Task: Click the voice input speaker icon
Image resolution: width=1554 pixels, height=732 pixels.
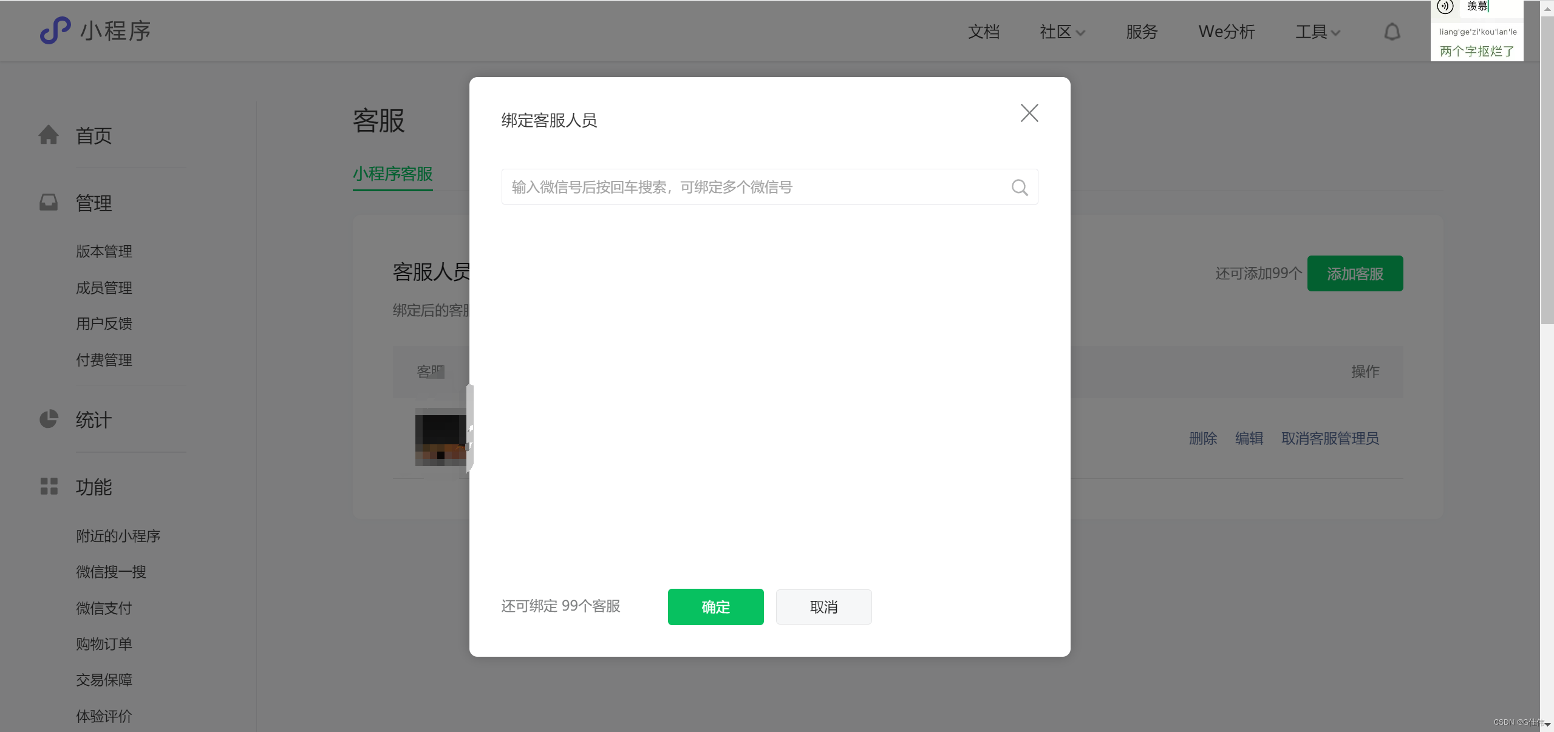Action: tap(1445, 7)
